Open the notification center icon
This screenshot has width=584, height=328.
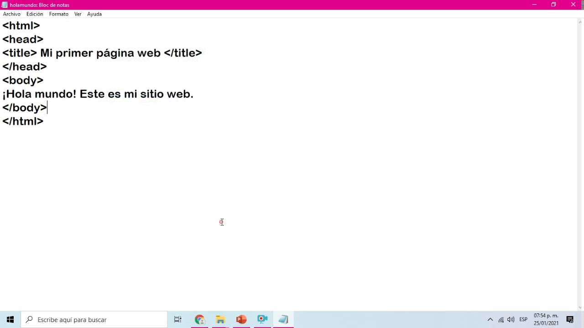pos(570,320)
